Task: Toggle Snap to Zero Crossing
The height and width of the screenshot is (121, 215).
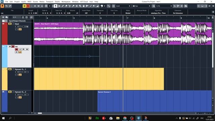Action: pyautogui.click(x=109, y=6)
